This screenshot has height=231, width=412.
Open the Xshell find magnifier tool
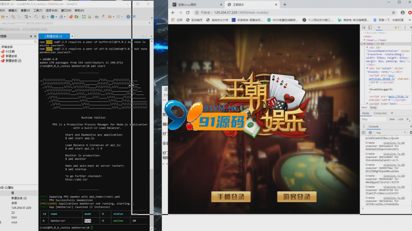tap(36, 17)
